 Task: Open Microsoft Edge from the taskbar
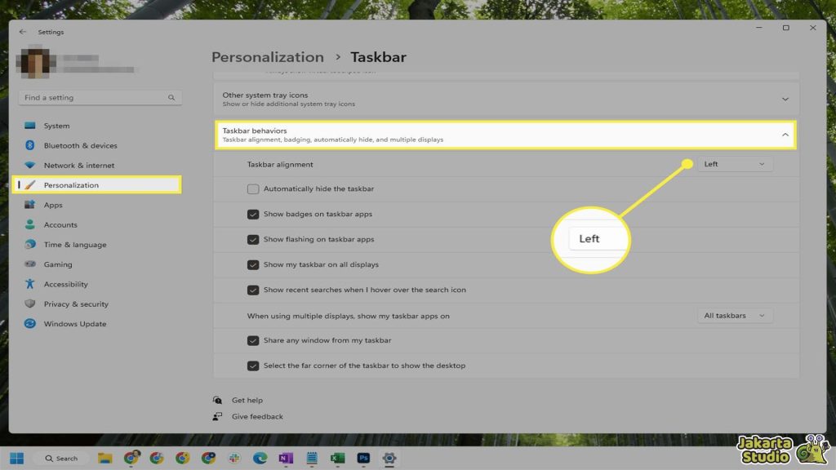260,458
